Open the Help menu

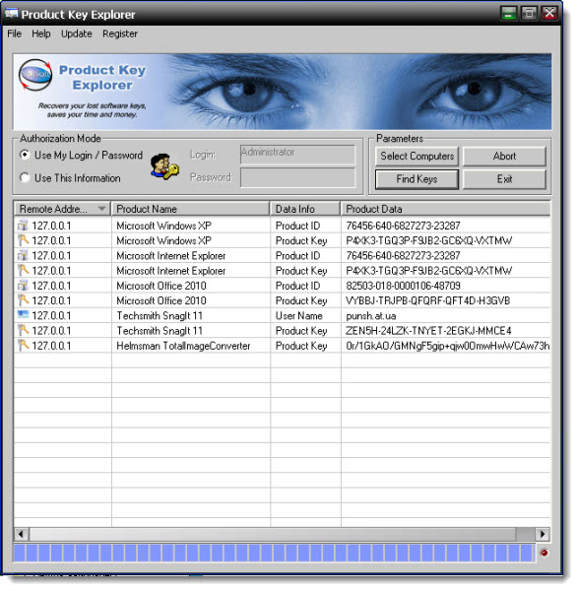coord(40,33)
